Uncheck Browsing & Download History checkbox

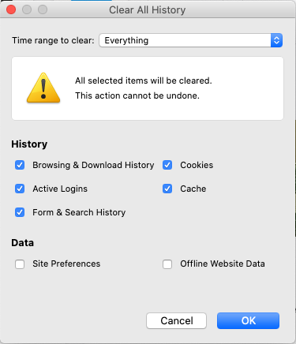coord(20,165)
